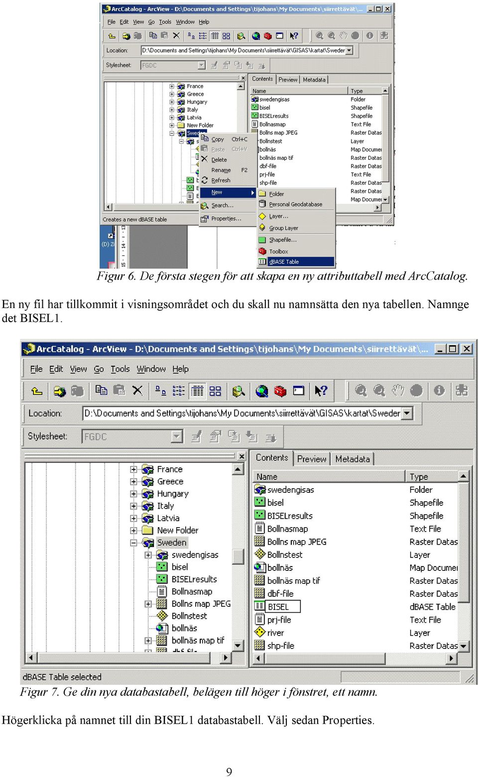Click Refresh in upper window context menu

pos(221,181)
